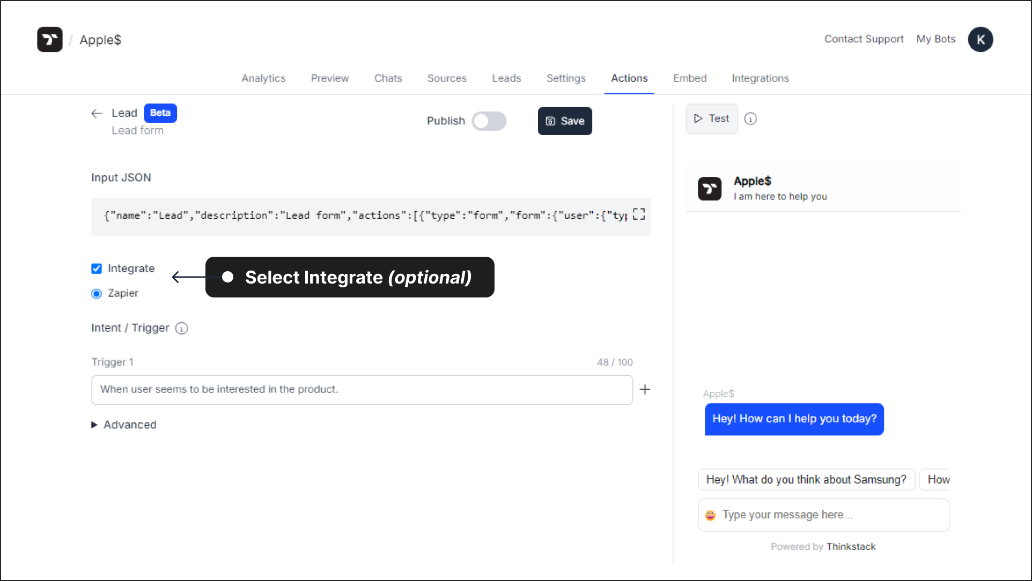
Task: Open the emoji picker in message box
Action: 710,515
